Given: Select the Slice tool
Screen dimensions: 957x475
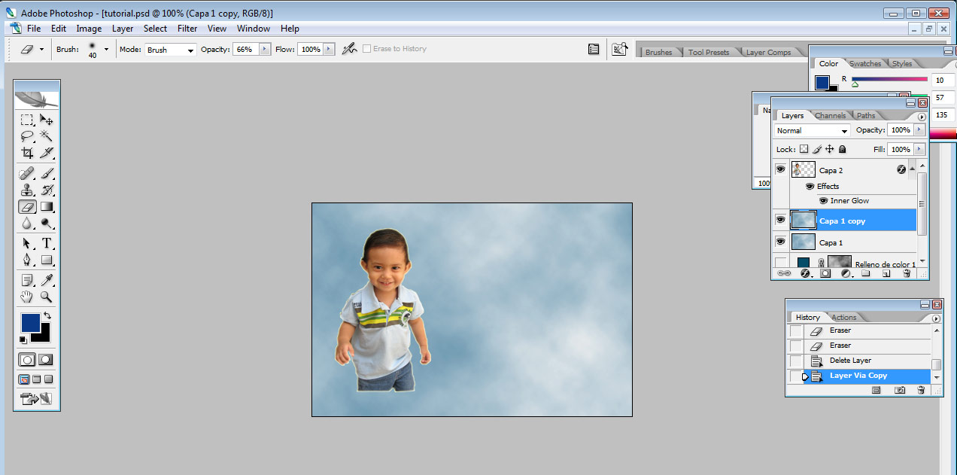Looking at the screenshot, I should [47, 153].
